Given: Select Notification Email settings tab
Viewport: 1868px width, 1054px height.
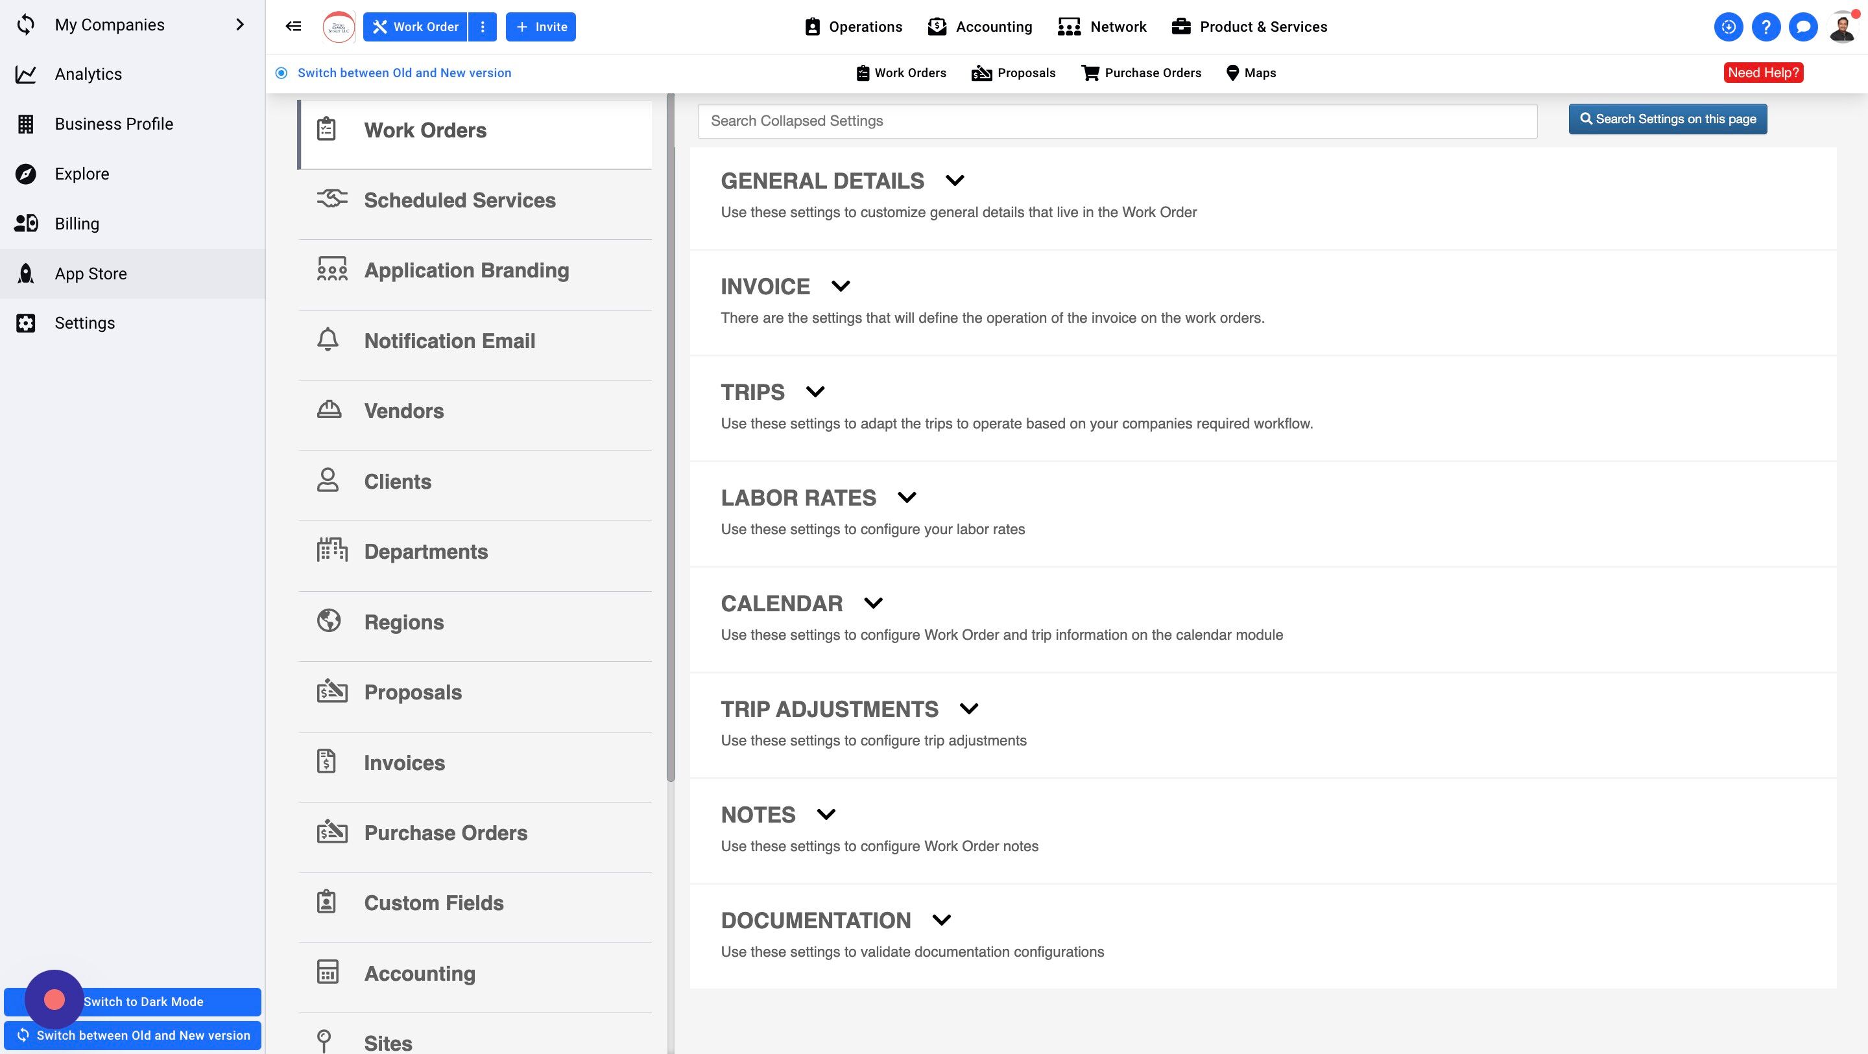Looking at the screenshot, I should tap(449, 341).
